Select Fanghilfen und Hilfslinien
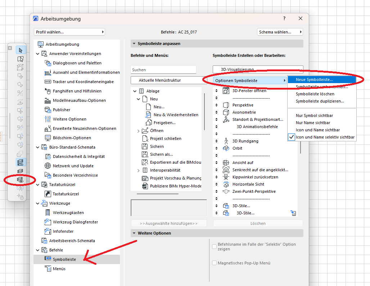This screenshot has height=286, width=370. [77, 91]
